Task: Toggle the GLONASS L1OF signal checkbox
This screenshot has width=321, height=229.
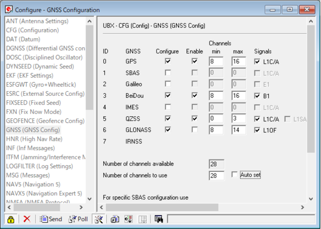Action: point(257,130)
